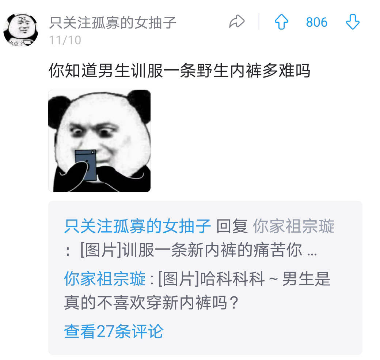The width and height of the screenshot is (380, 360).
Task: Tap the share arrow icon
Action: click(x=237, y=22)
